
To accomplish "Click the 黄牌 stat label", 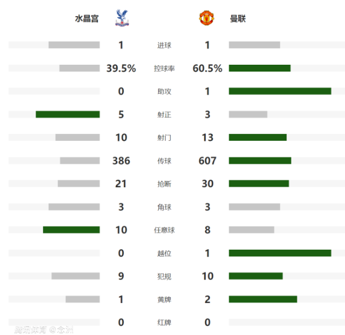I will click(164, 299).
